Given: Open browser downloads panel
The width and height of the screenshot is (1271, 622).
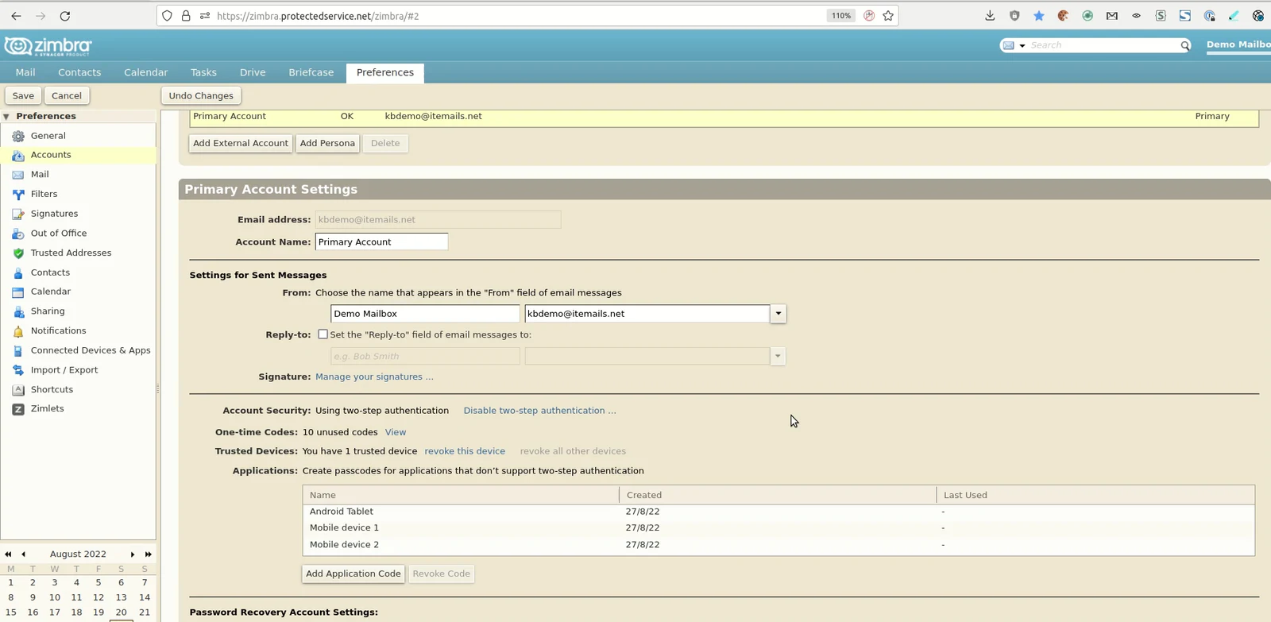Looking at the screenshot, I should click(x=990, y=16).
